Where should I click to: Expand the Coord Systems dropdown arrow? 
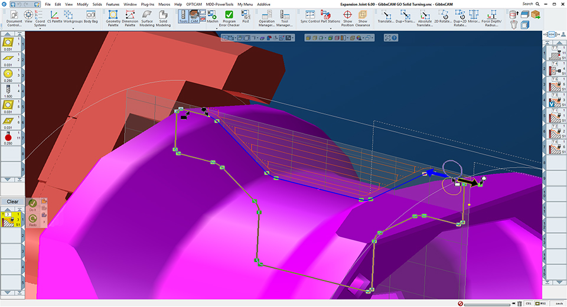click(x=40, y=28)
